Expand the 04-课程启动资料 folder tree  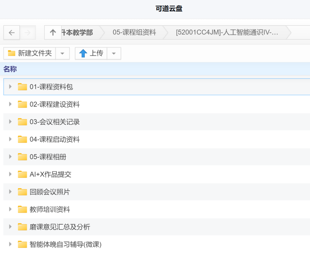(10, 139)
